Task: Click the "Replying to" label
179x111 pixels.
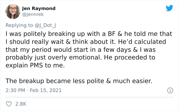Action: [x=19, y=25]
